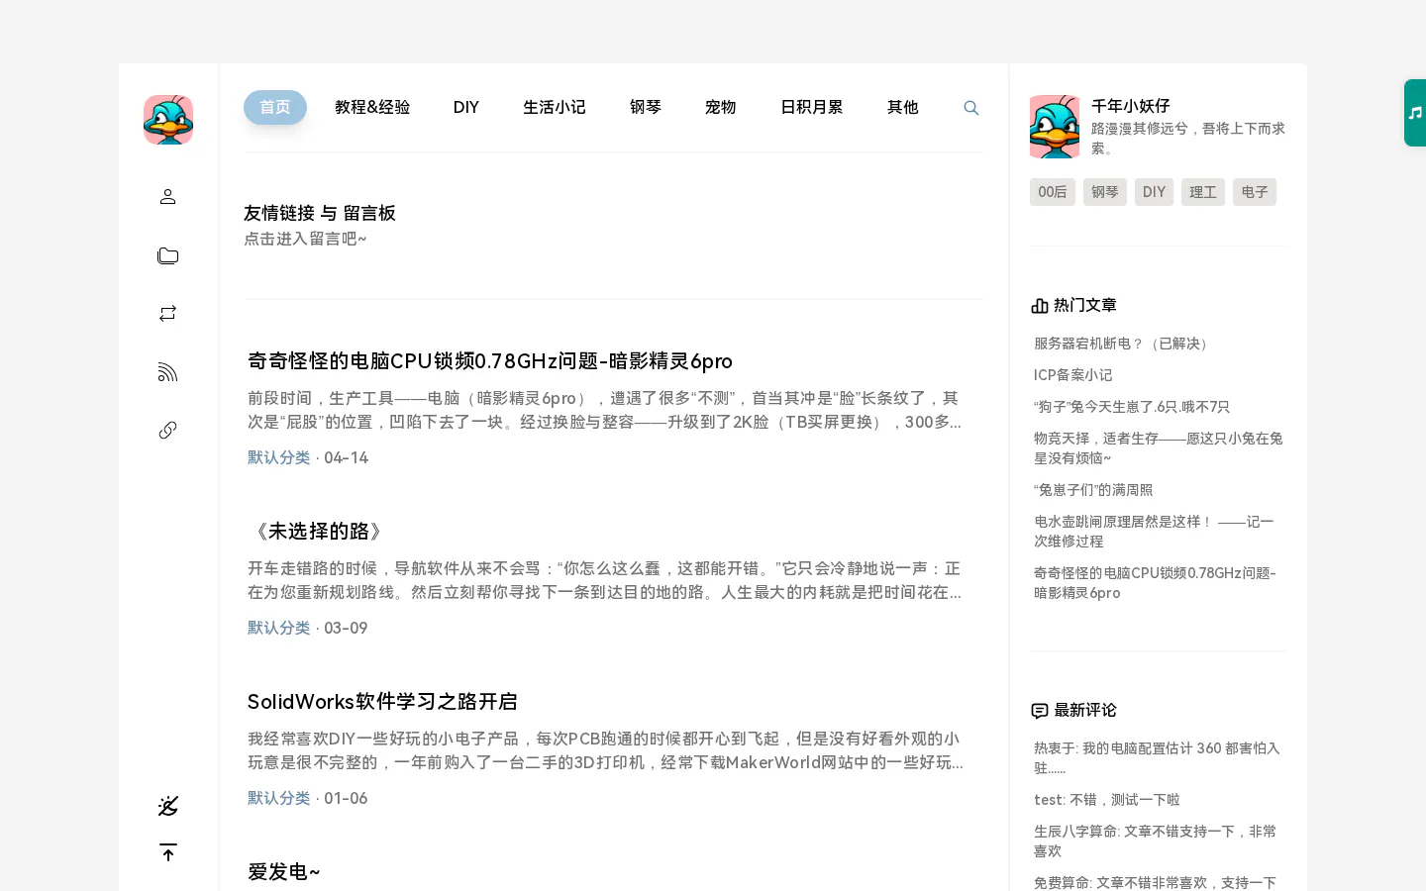Viewport: 1426px width, 891px height.
Task: Open hot article 电水壶跳闸原理
Action: [x=1155, y=532]
